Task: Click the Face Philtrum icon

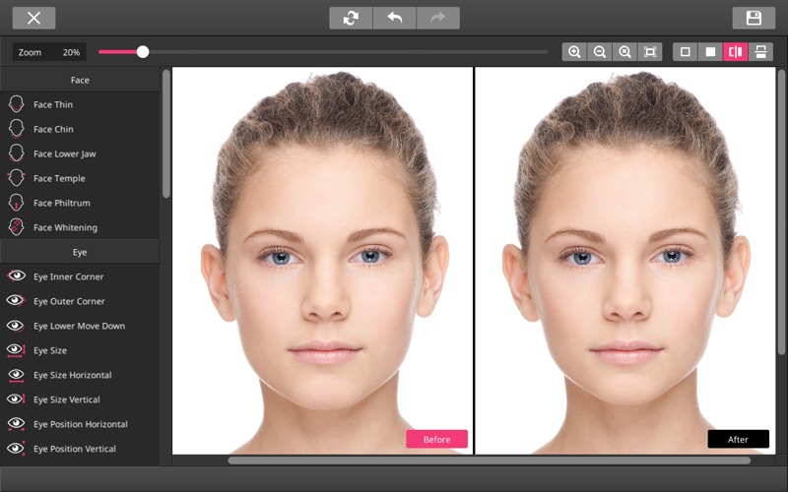Action: pyautogui.click(x=16, y=203)
